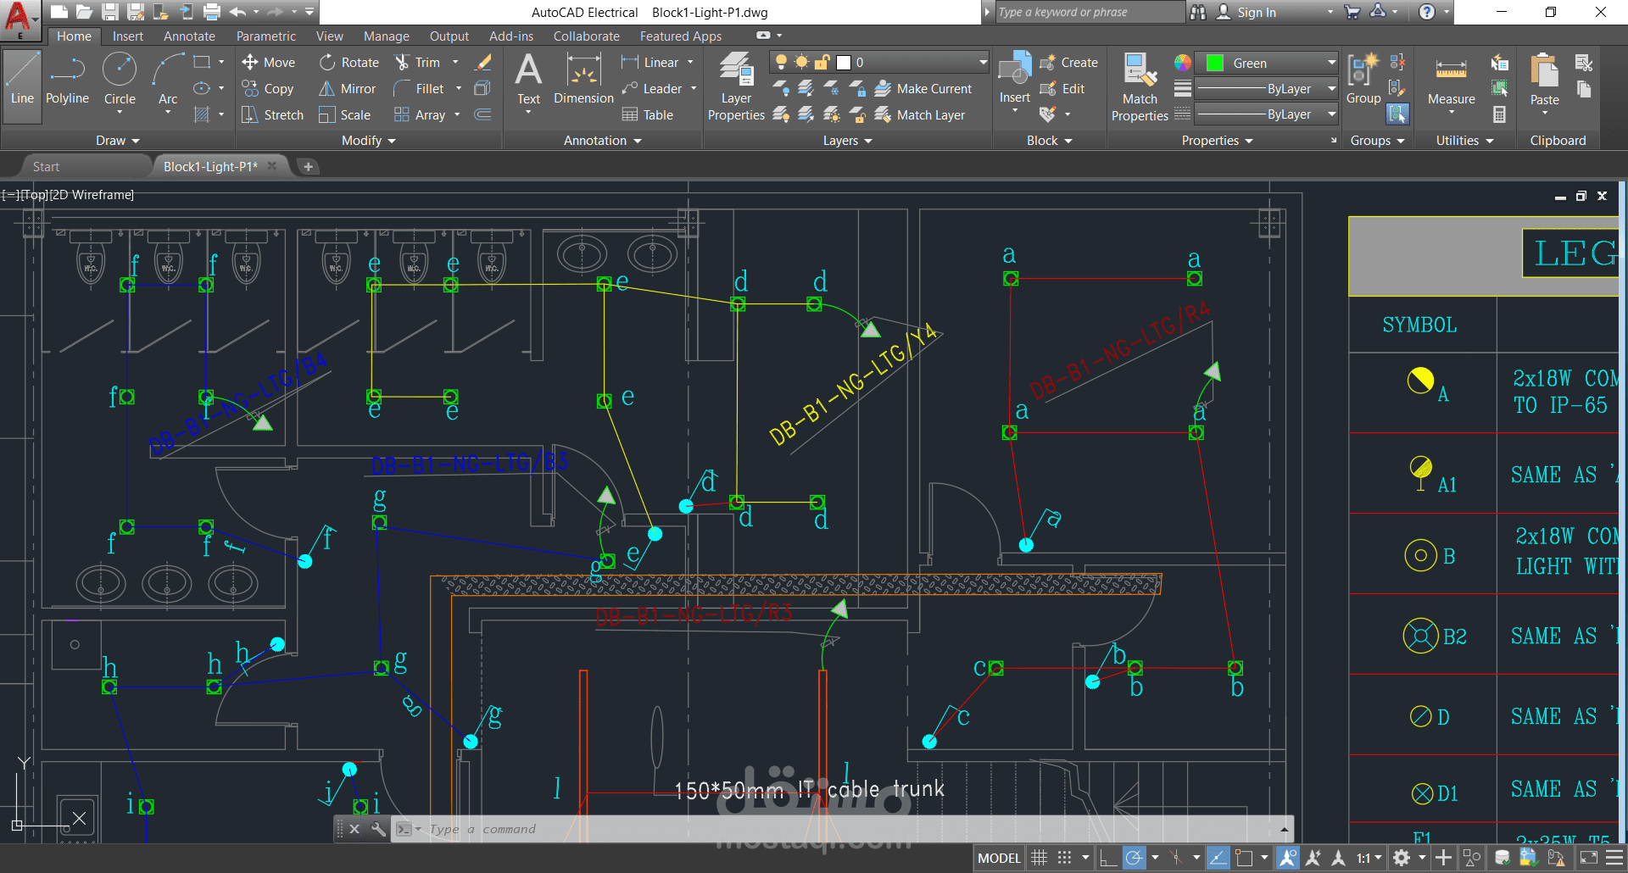1628x873 pixels.
Task: Switch to the Insert ribbon tab
Action: coord(127,36)
